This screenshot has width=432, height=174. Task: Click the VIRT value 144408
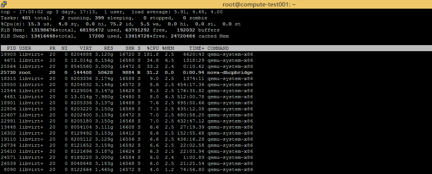[x=83, y=72]
